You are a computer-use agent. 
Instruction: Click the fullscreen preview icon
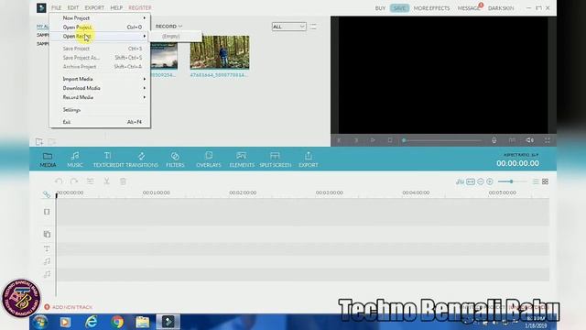pyautogui.click(x=548, y=140)
